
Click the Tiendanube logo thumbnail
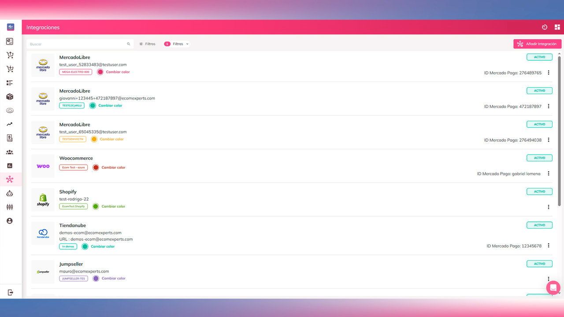pos(43,233)
